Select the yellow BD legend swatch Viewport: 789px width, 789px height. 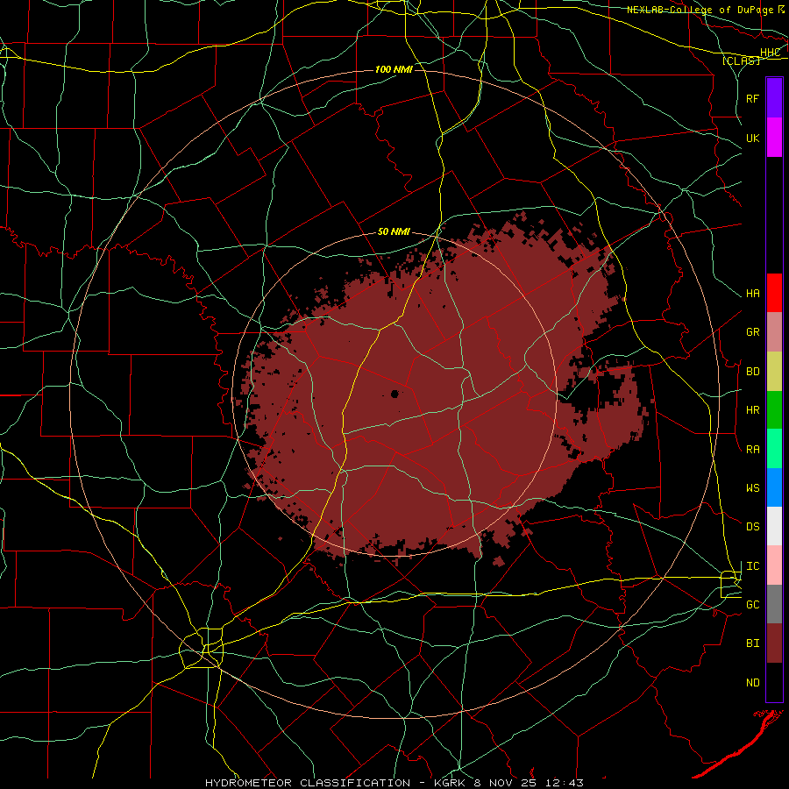pos(774,372)
